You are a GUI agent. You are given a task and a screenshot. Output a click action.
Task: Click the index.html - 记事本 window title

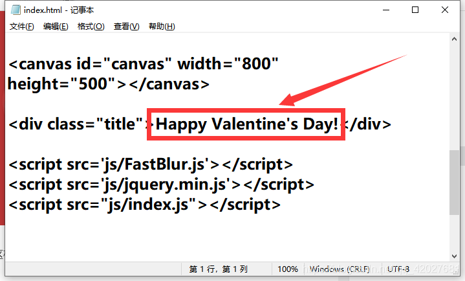click(59, 10)
